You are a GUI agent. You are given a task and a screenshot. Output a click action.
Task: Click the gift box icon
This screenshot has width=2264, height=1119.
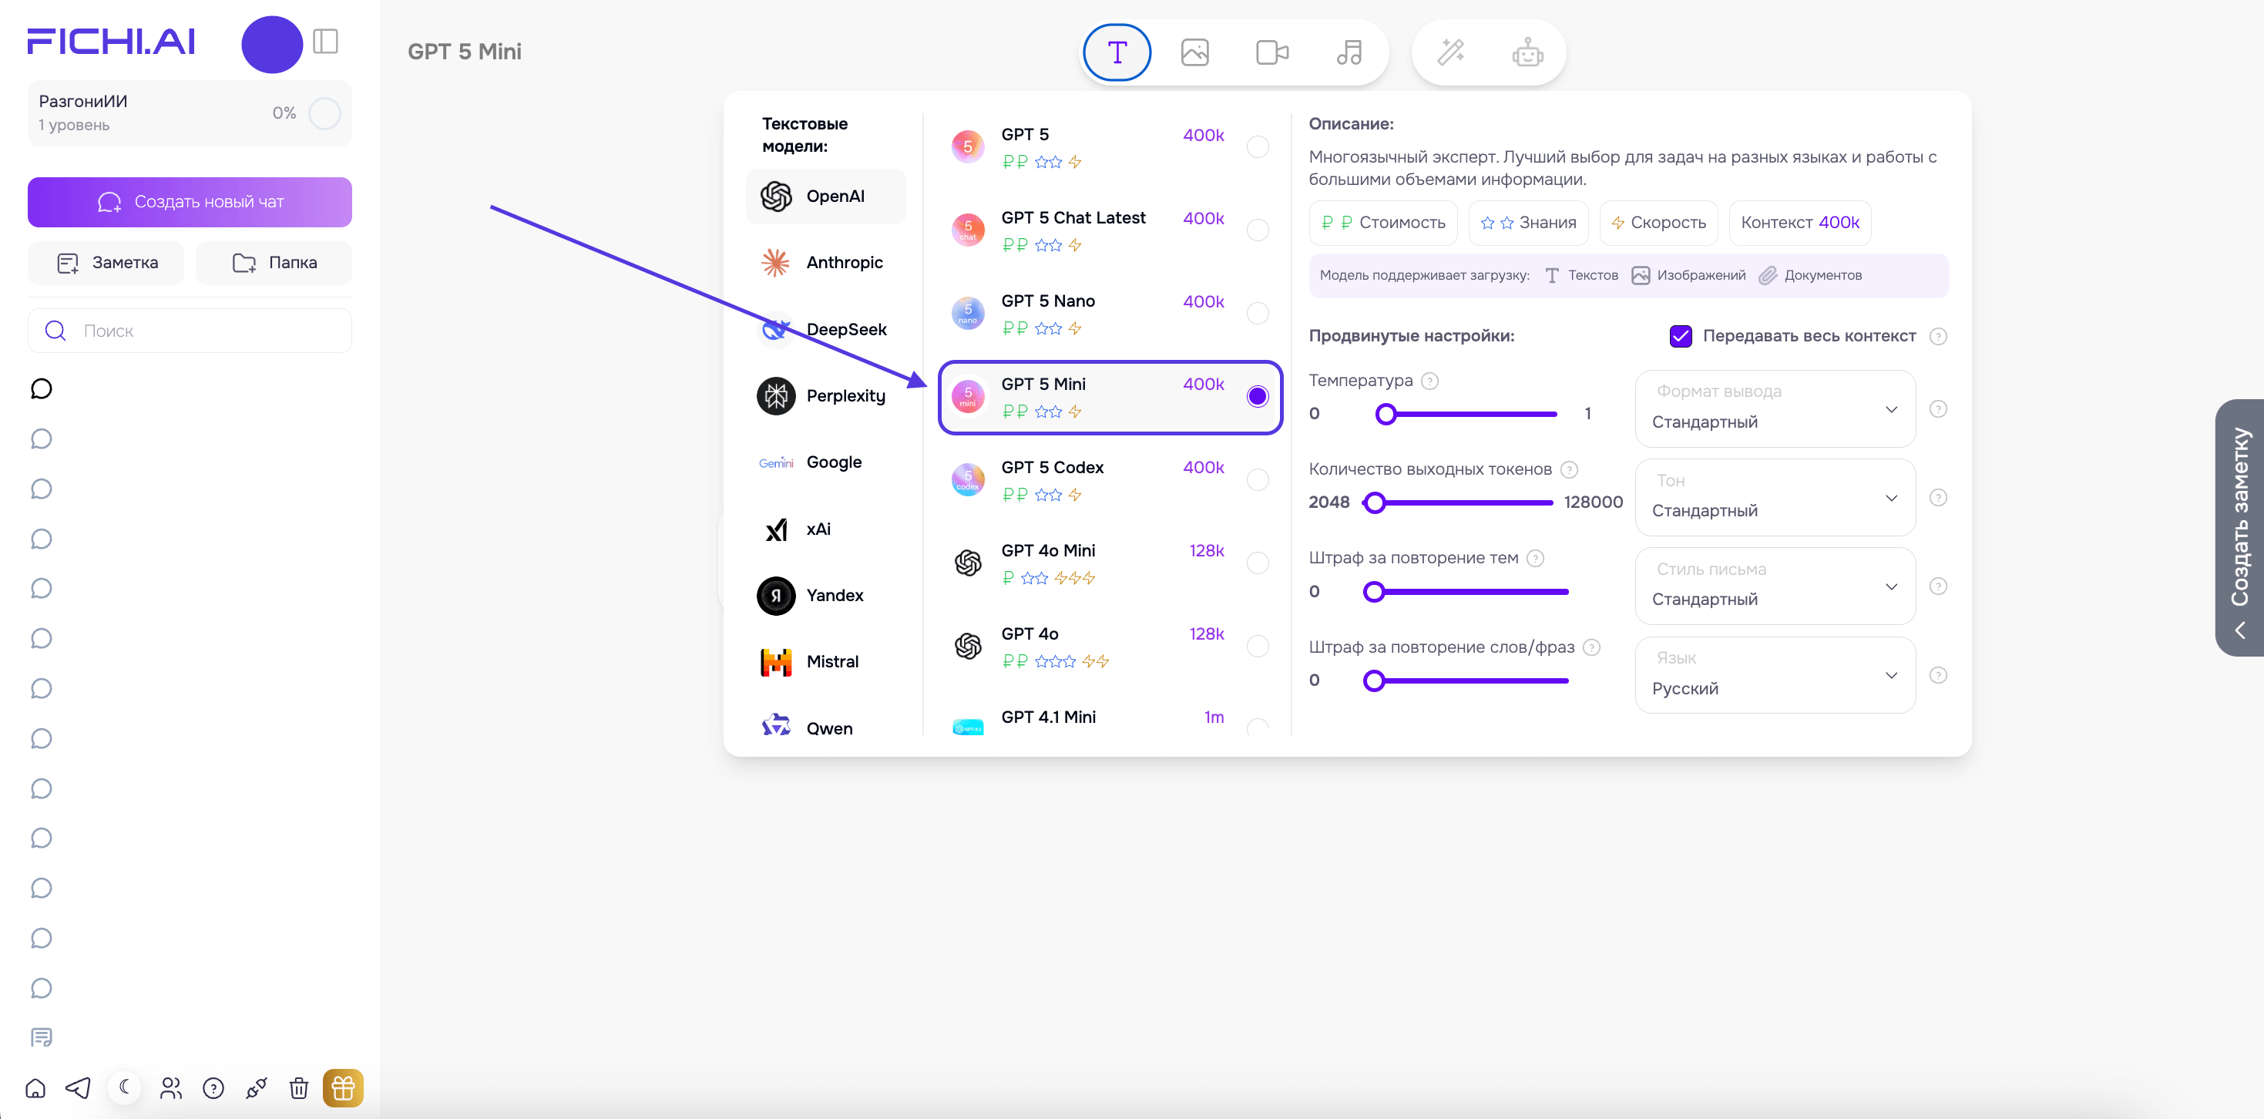click(343, 1088)
